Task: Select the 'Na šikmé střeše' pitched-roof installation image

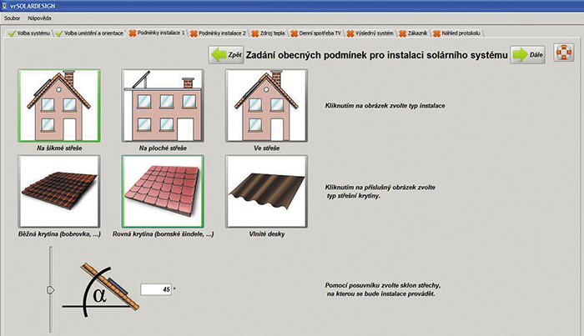Action: coord(59,106)
